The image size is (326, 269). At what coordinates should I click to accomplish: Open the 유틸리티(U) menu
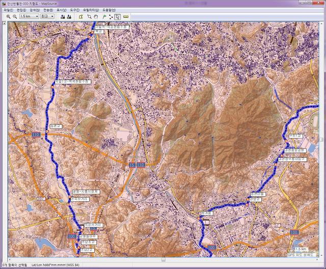(x=91, y=10)
